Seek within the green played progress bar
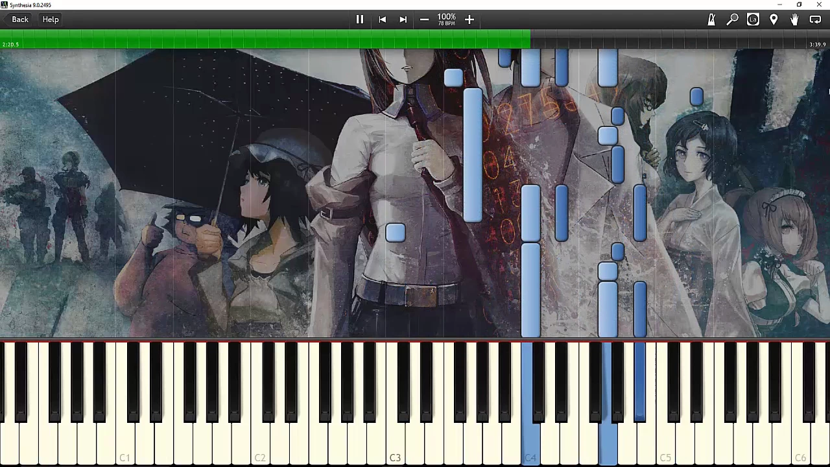The image size is (830, 467). click(265, 39)
